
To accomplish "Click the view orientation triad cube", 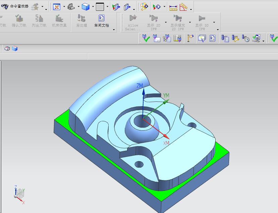I will coord(19,194).
